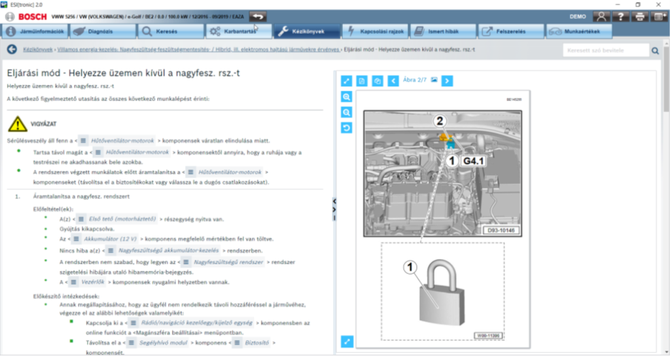Collapse the image panel with the splitter handle
The height and width of the screenshot is (357, 670).
pos(334,202)
